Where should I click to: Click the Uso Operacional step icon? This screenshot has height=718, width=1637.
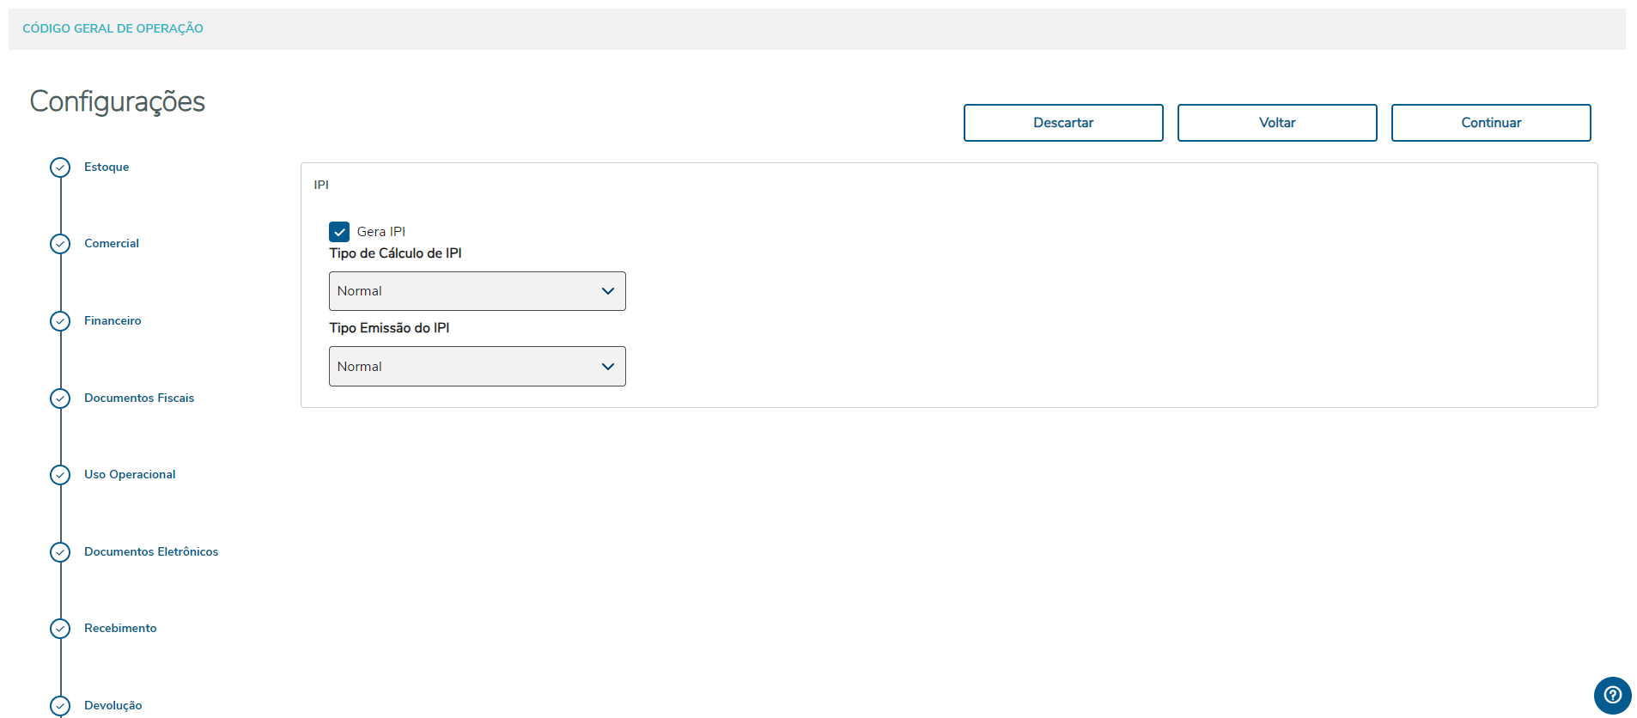tap(60, 475)
